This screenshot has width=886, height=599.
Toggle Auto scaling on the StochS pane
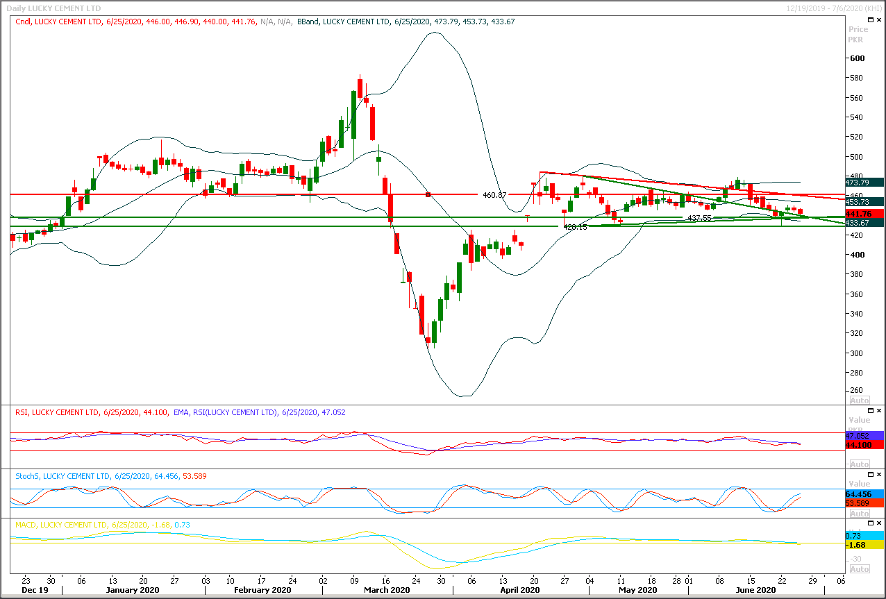(x=860, y=514)
